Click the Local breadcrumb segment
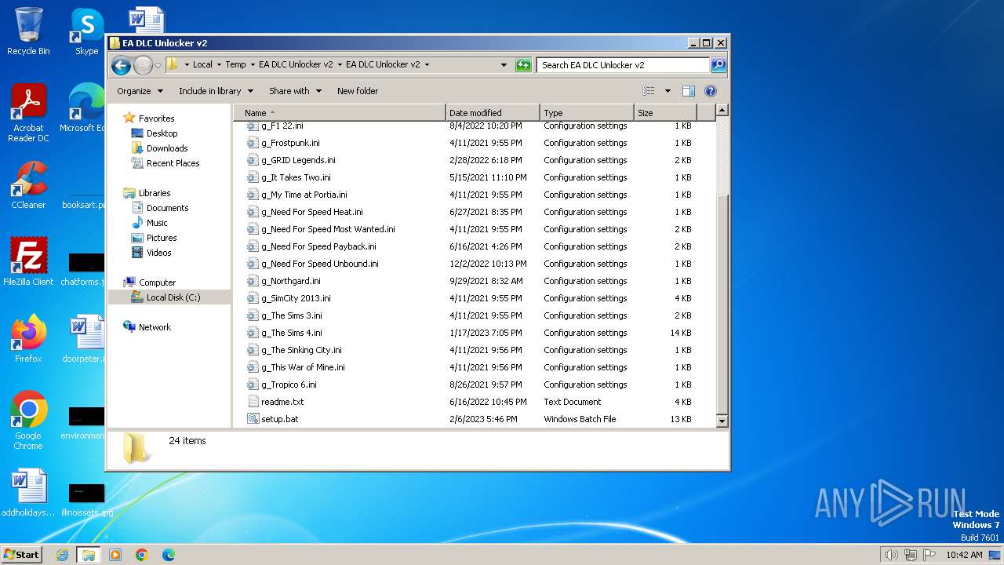This screenshot has height=565, width=1004. 202,65
